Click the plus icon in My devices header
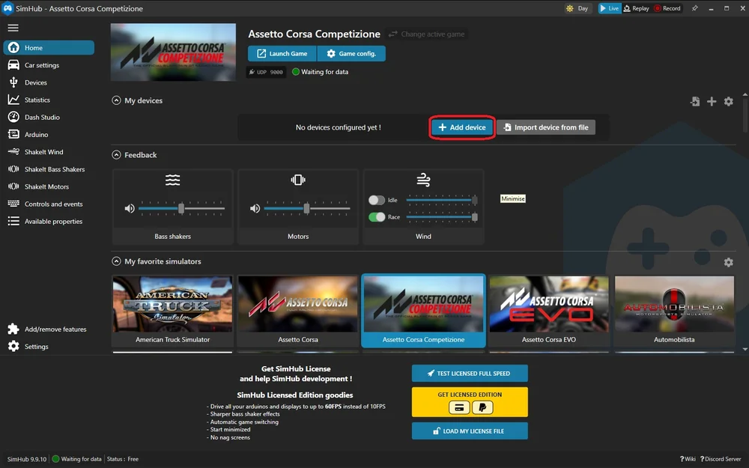The width and height of the screenshot is (749, 468). [x=712, y=101]
